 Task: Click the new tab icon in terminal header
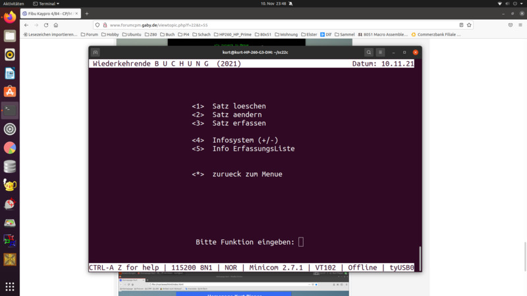(x=96, y=52)
